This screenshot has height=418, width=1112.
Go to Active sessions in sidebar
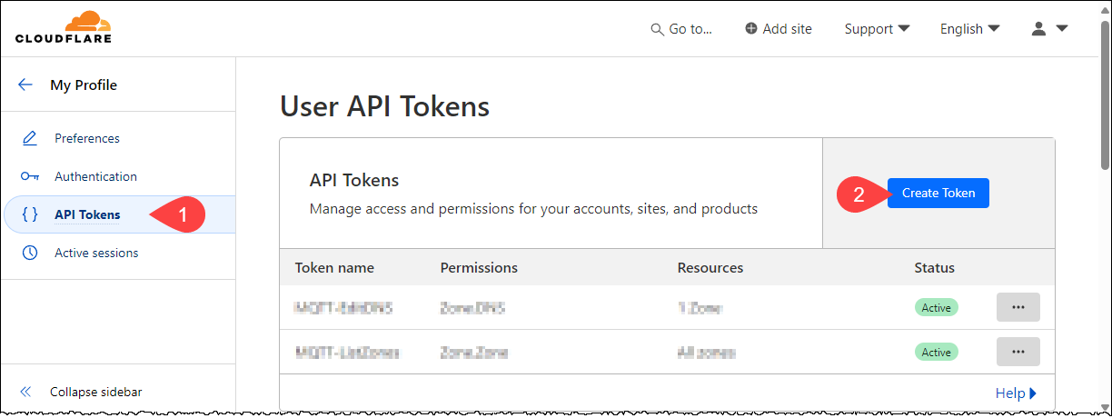pos(96,253)
